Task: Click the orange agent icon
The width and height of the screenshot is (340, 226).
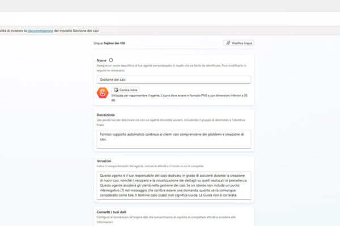Action: click(x=103, y=93)
